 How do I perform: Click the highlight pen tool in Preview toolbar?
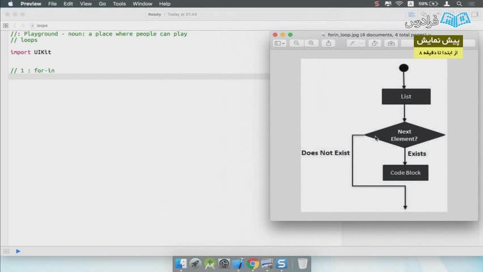pos(353,44)
